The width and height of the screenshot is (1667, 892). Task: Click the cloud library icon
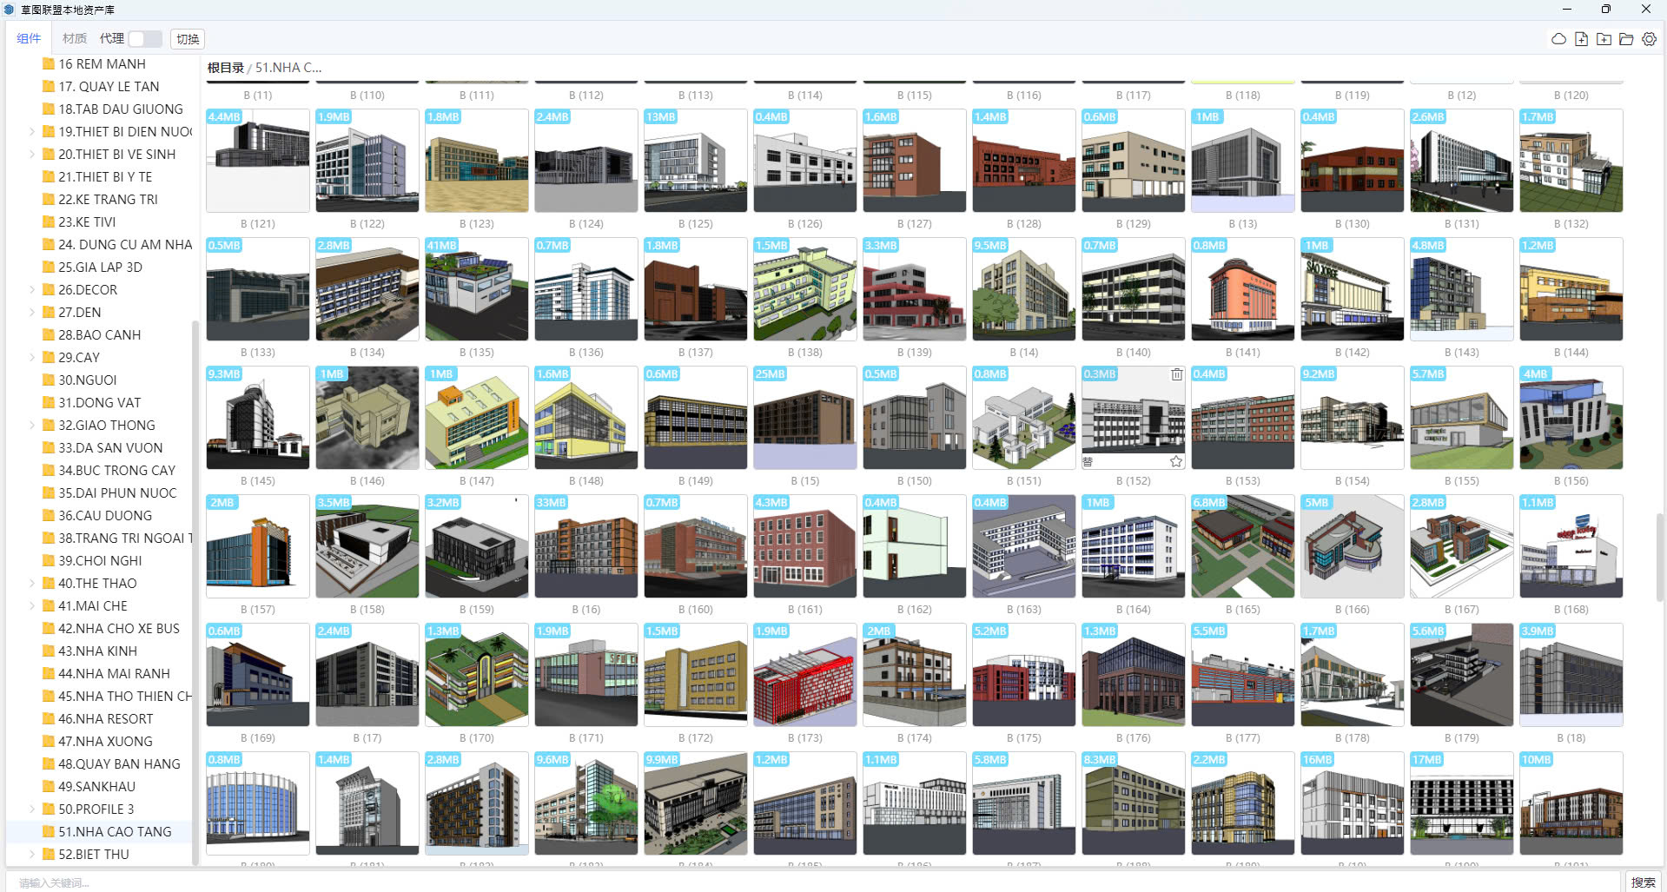(x=1558, y=39)
